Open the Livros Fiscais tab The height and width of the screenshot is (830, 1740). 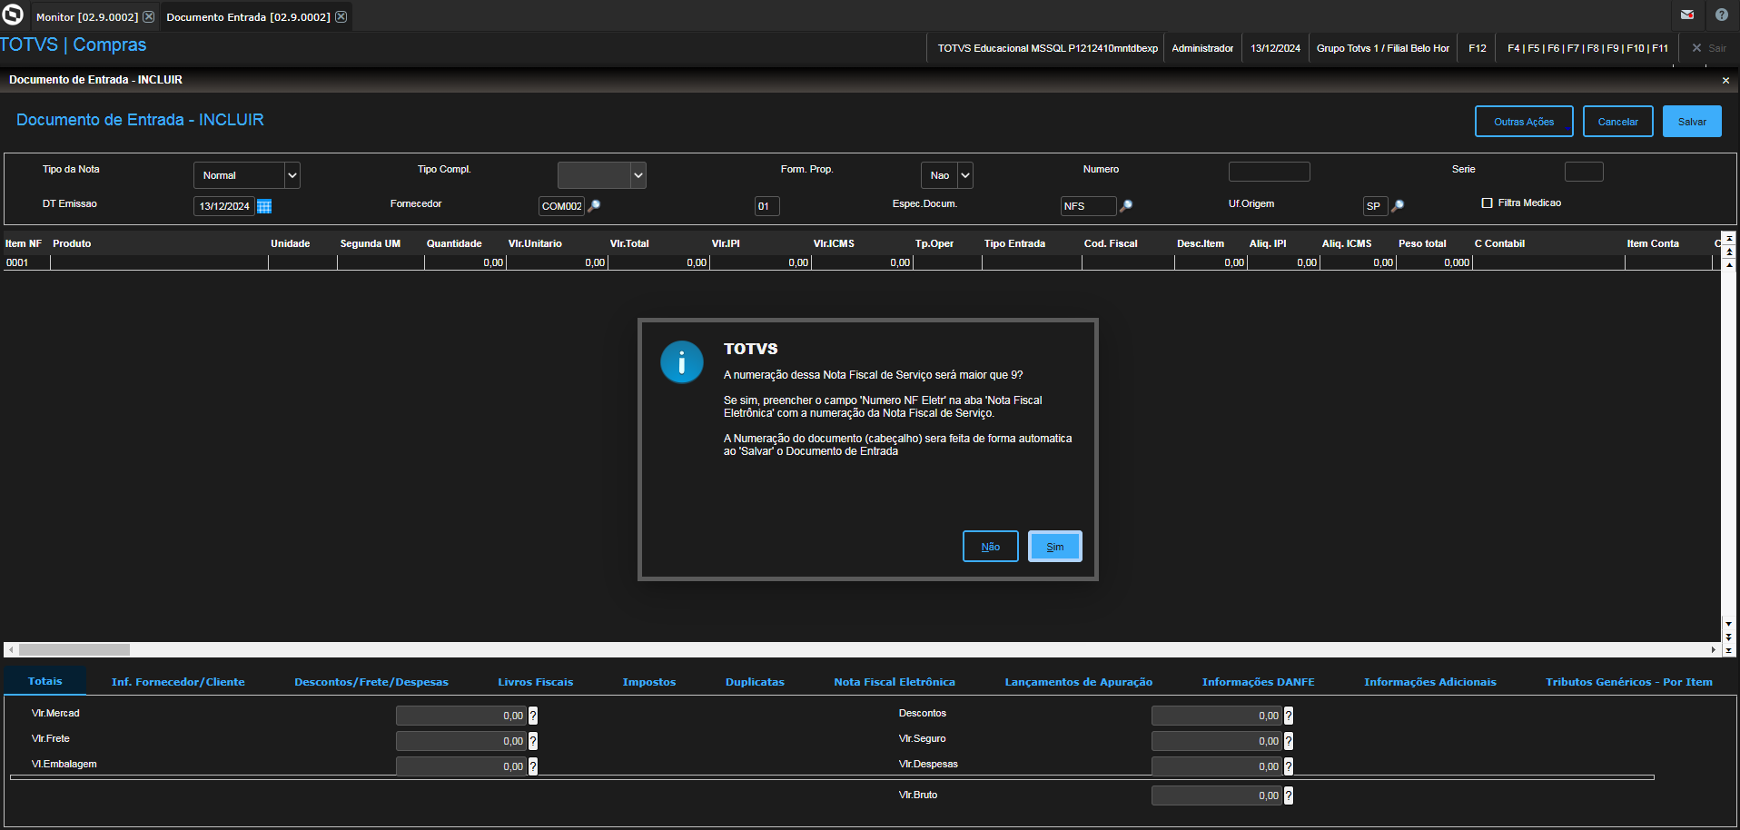(536, 682)
